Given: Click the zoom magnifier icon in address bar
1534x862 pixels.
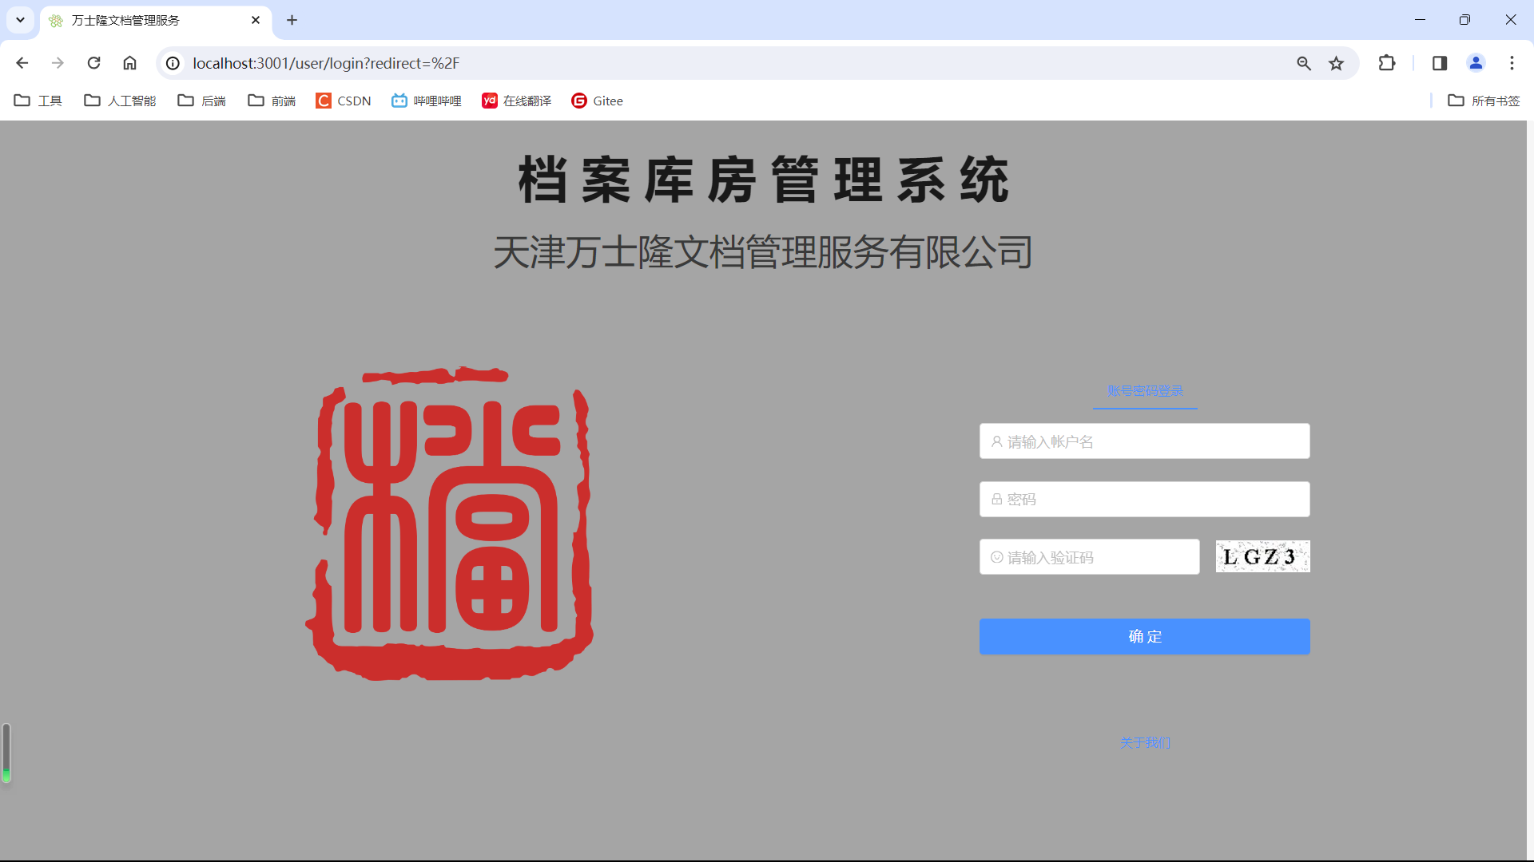Looking at the screenshot, I should click(x=1304, y=63).
